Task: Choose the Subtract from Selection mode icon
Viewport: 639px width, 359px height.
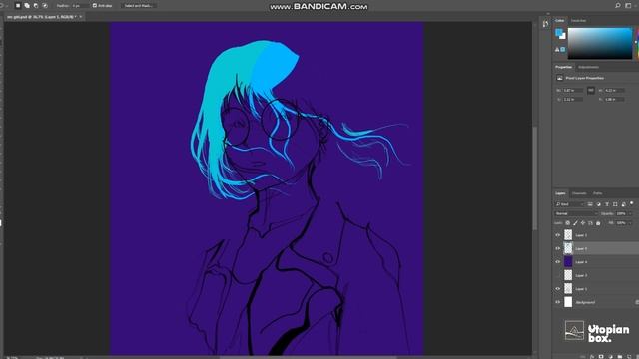Action: [36, 6]
